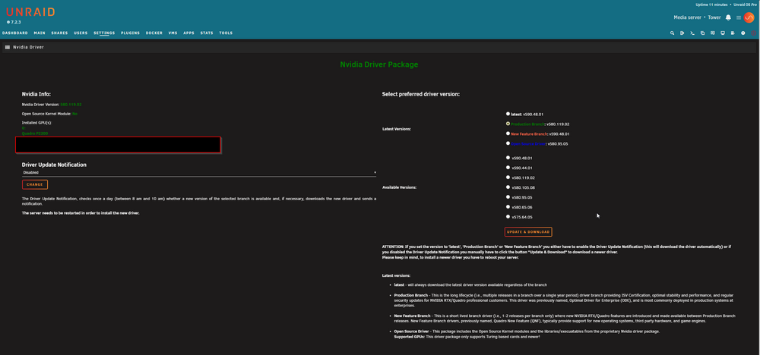Viewport: 760px width, 355px height.
Task: Select the 'latest' v590.48.01 radio option
Action: pos(508,114)
